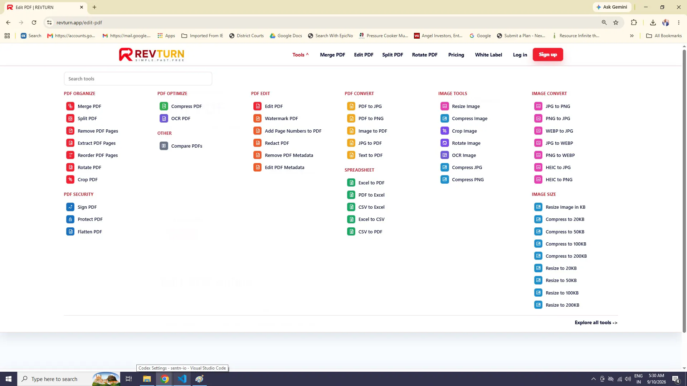Image resolution: width=687 pixels, height=386 pixels.
Task: Open a new browser tab
Action: click(94, 7)
